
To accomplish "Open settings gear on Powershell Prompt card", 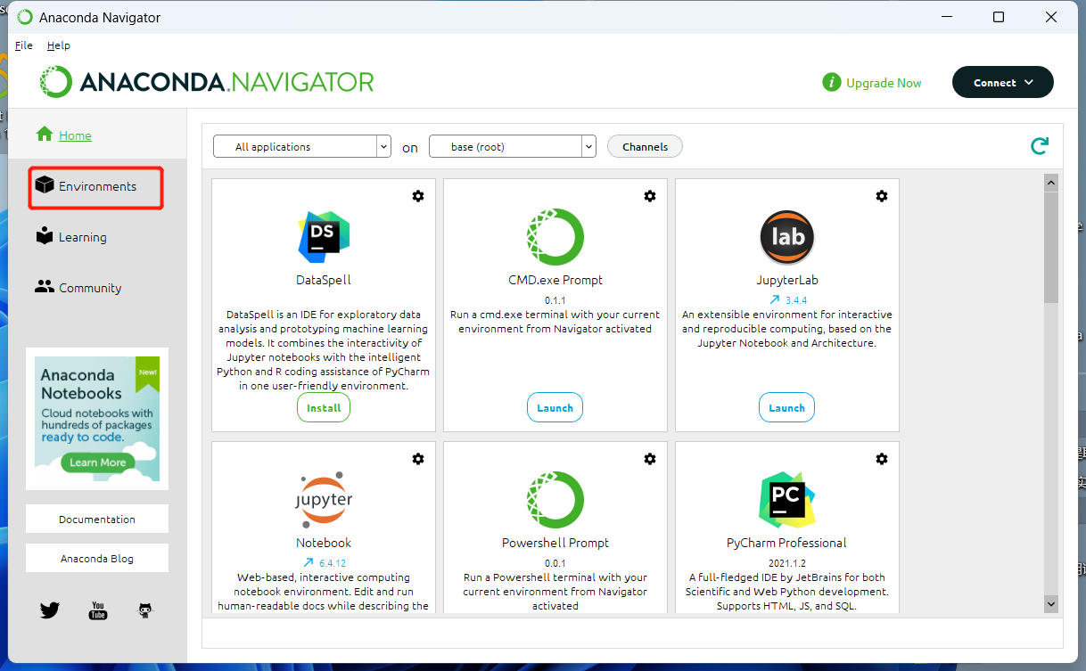I will [x=650, y=459].
